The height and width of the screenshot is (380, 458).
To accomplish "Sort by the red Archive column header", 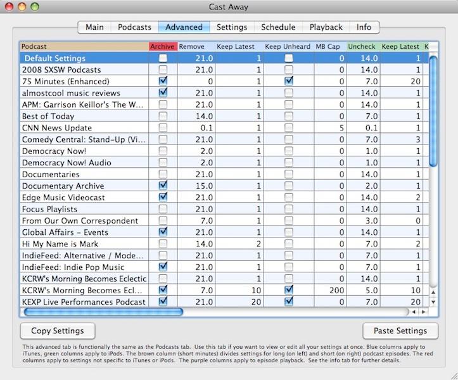I will click(162, 46).
